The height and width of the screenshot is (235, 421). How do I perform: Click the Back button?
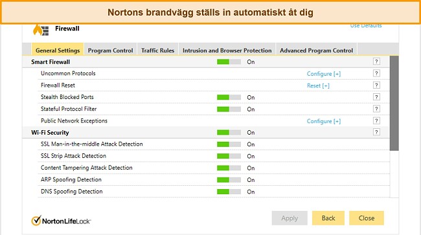(328, 218)
